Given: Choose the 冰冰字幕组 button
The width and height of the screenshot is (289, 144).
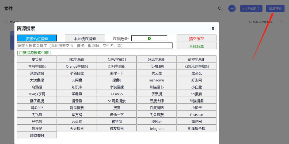Looking at the screenshot, I should 157,59.
